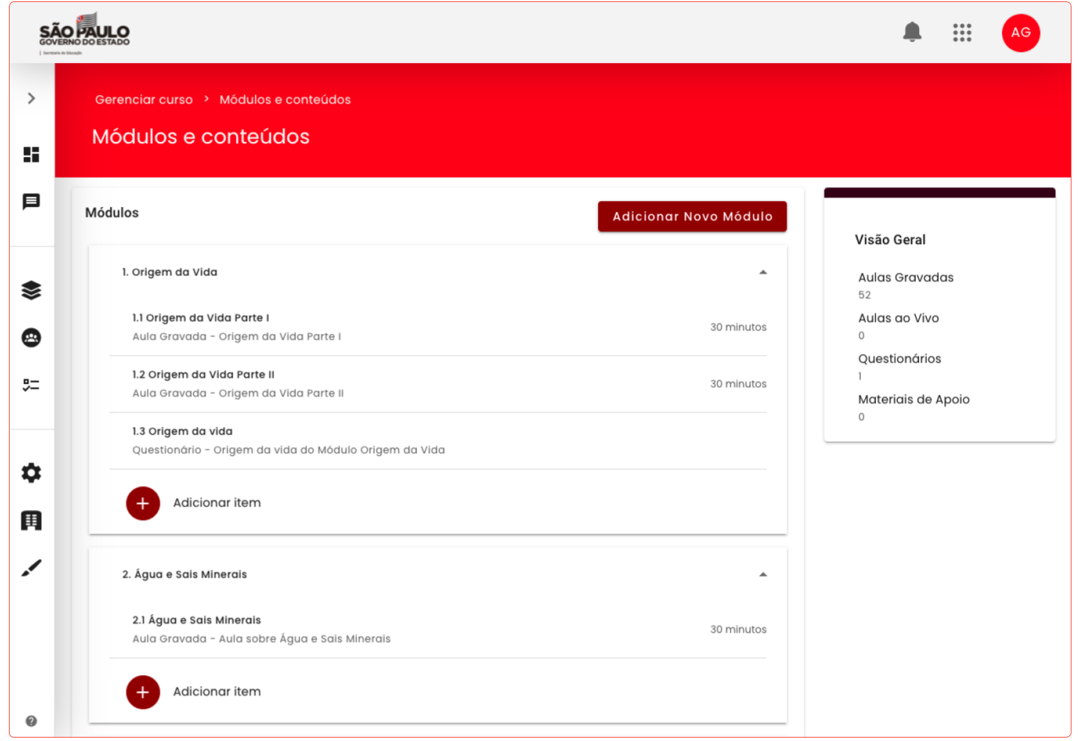Viewport: 1079px width, 741px height.
Task: Open the apps grid menu
Action: point(962,32)
